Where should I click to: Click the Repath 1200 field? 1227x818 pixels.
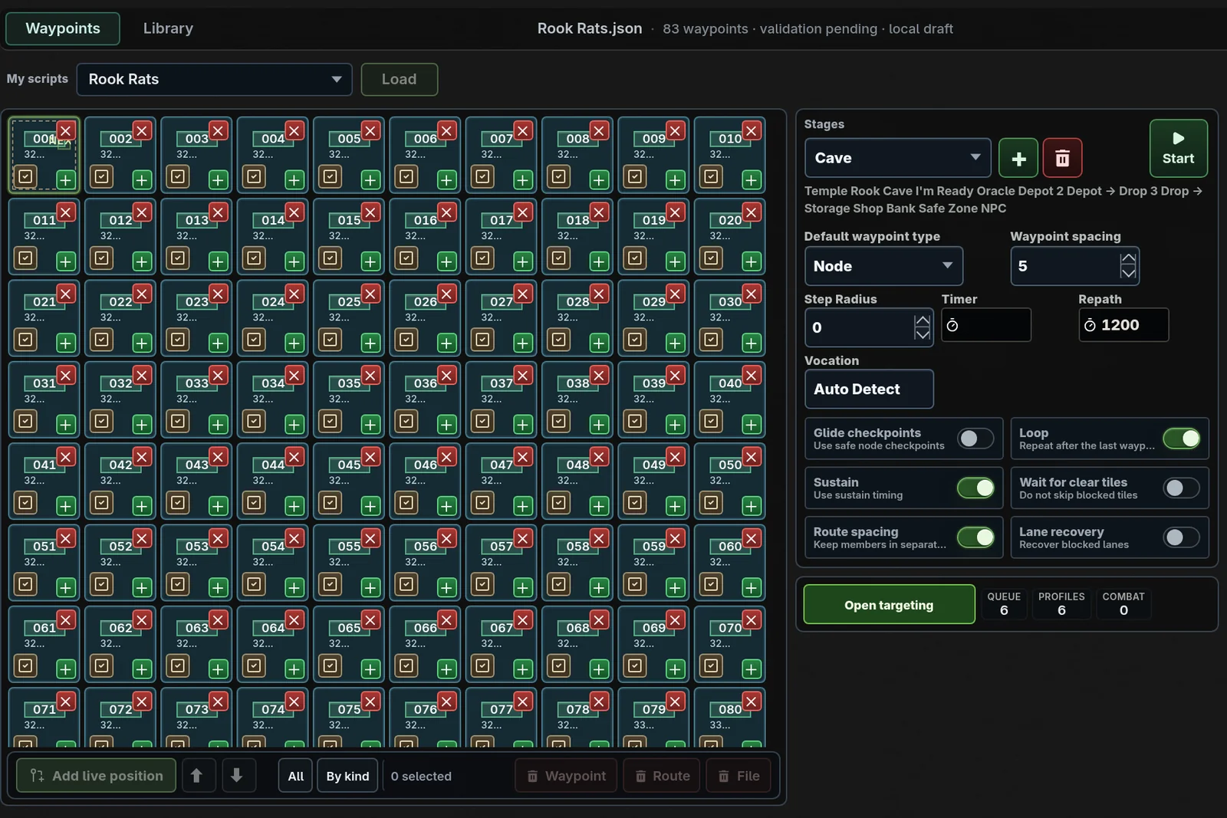tap(1123, 325)
